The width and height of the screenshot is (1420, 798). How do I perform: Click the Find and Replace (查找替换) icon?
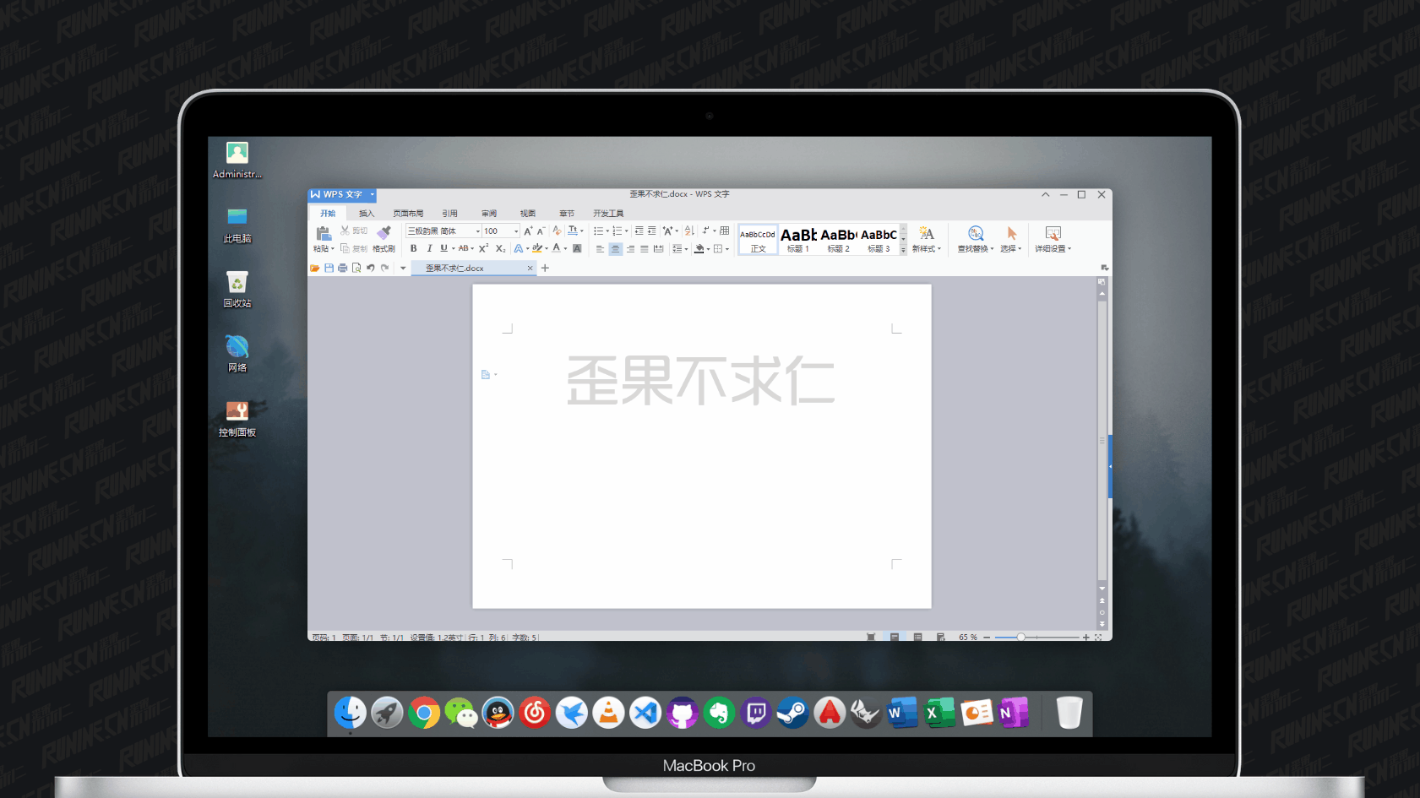tap(976, 233)
